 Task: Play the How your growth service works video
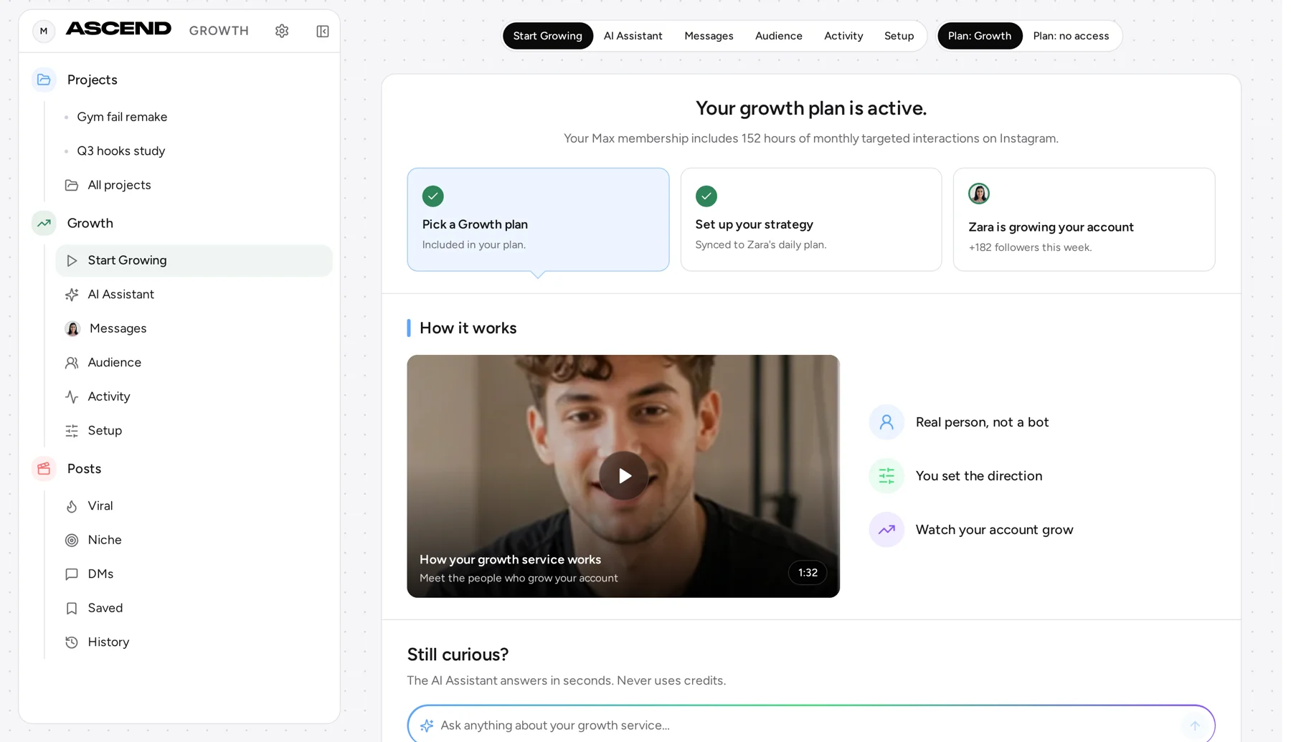click(x=623, y=476)
